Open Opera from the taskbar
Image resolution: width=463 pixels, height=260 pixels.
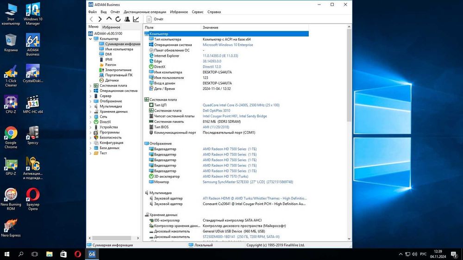click(x=78, y=254)
